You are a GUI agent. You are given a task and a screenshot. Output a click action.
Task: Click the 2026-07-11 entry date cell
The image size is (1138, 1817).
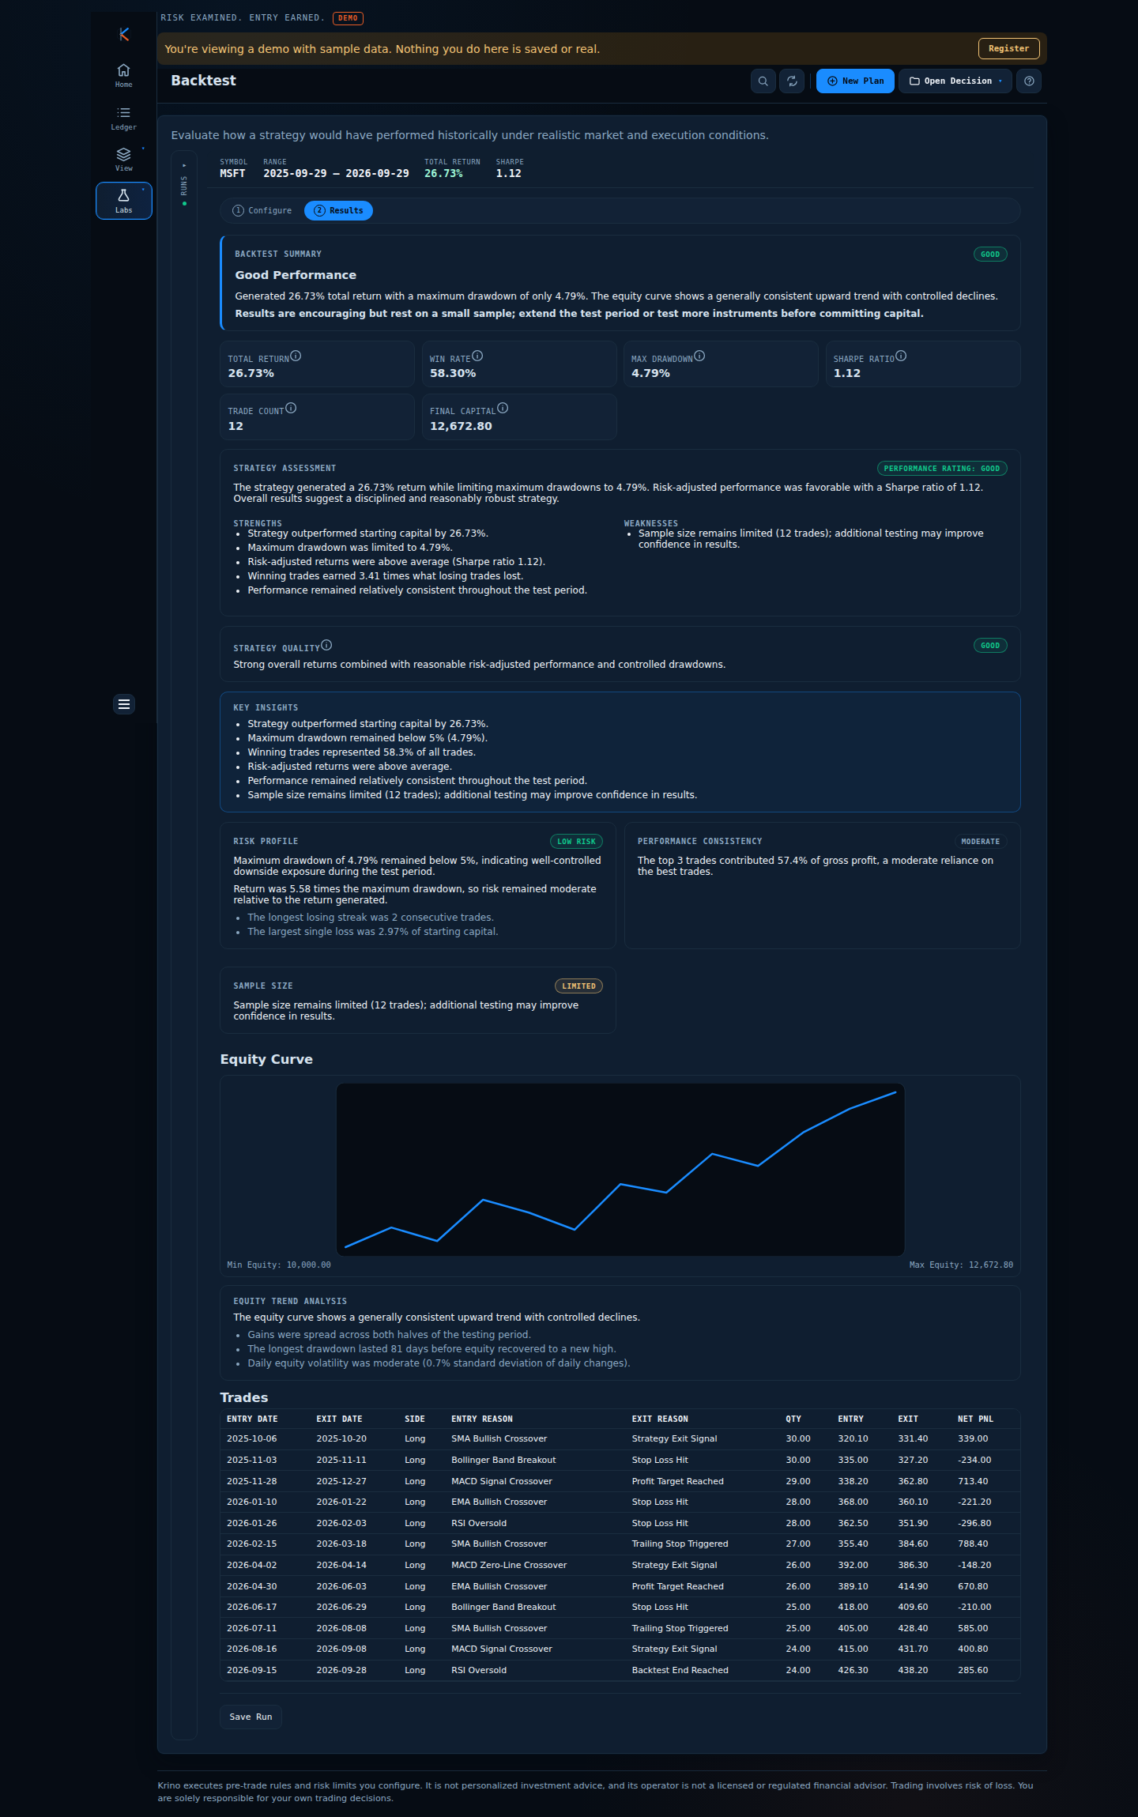coord(252,1628)
